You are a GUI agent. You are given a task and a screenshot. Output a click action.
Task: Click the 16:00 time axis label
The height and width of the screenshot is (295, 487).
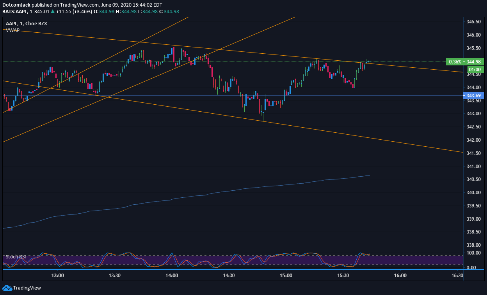pos(400,276)
